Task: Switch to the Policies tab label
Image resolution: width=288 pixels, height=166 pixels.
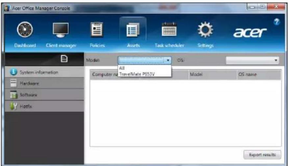Action: coord(97,45)
